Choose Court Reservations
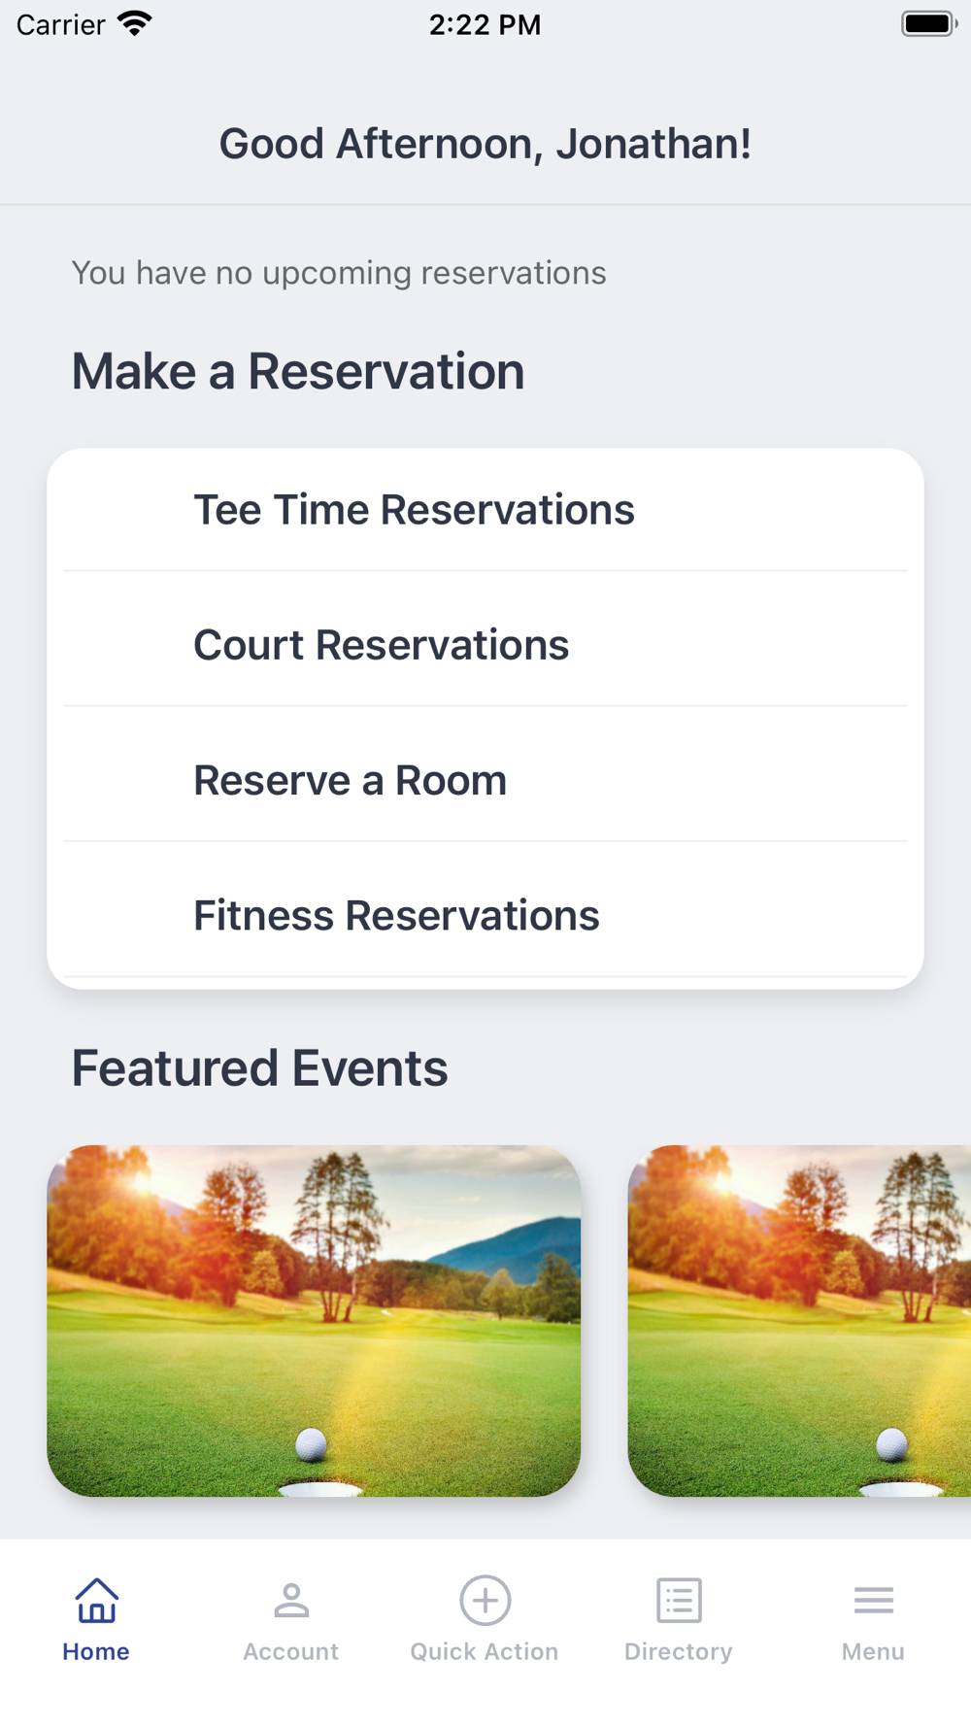The image size is (971, 1727). tap(381, 645)
